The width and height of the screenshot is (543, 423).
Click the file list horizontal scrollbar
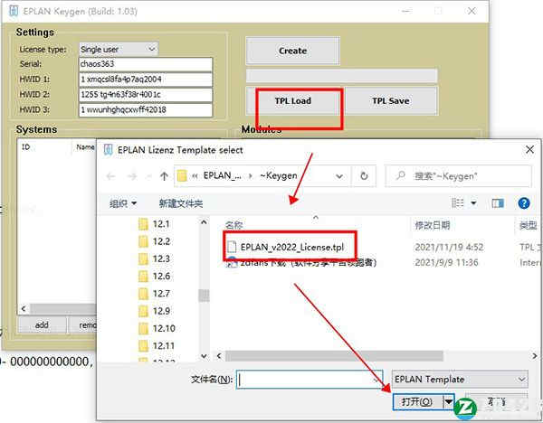[x=334, y=355]
